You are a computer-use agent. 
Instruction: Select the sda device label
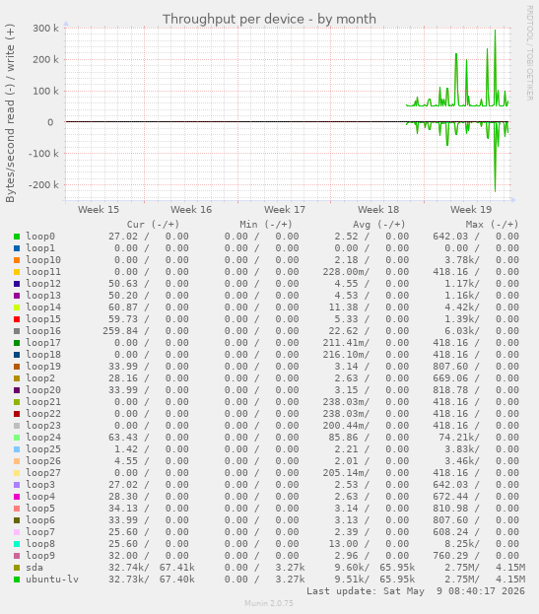point(34,568)
